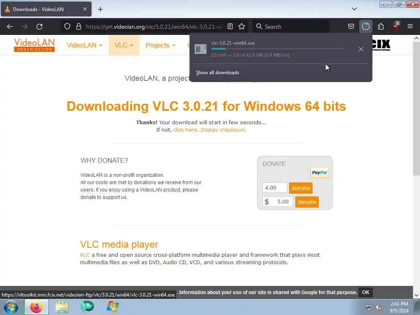
Task: Click the PayPal logo in Donate box
Action: click(x=319, y=173)
